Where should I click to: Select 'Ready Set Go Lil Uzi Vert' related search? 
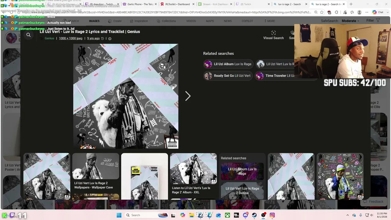[x=228, y=76]
